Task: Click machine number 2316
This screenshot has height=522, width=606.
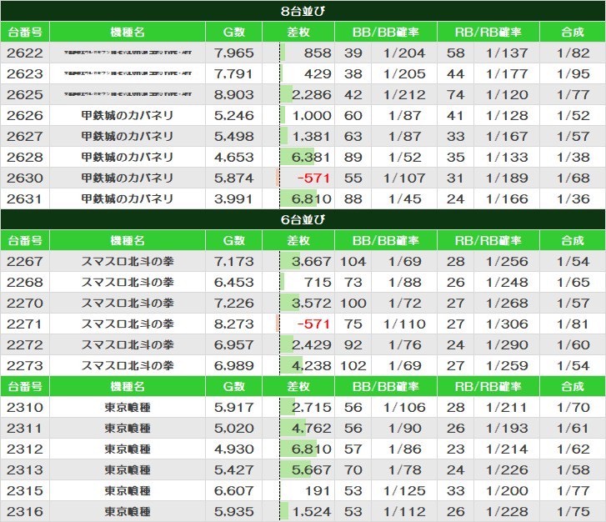Action: click(25, 512)
